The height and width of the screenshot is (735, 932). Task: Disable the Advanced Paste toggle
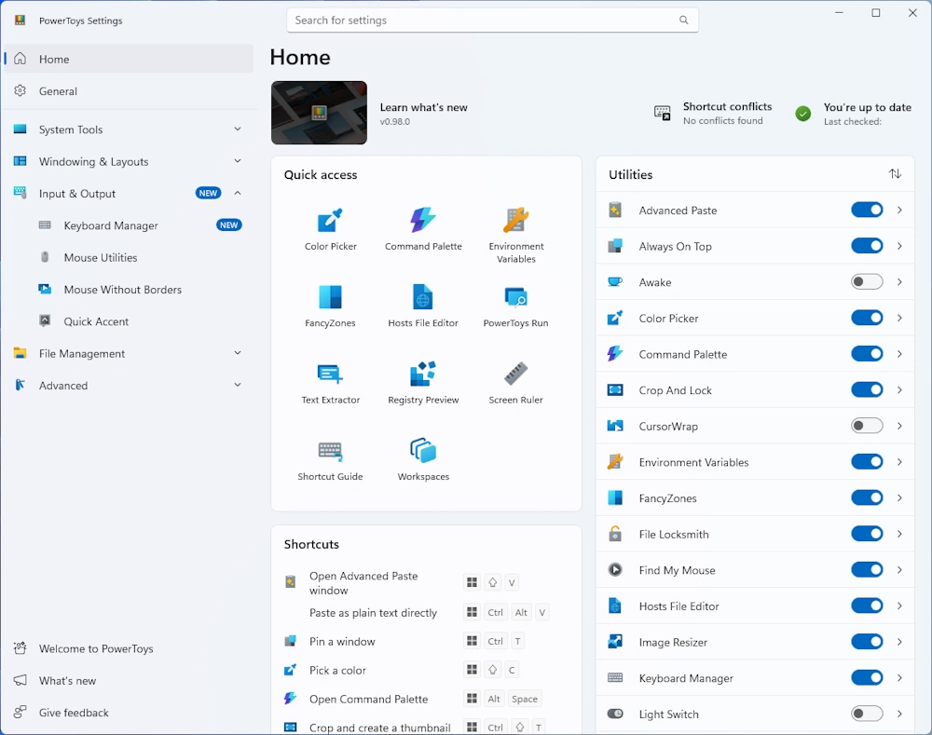(866, 211)
